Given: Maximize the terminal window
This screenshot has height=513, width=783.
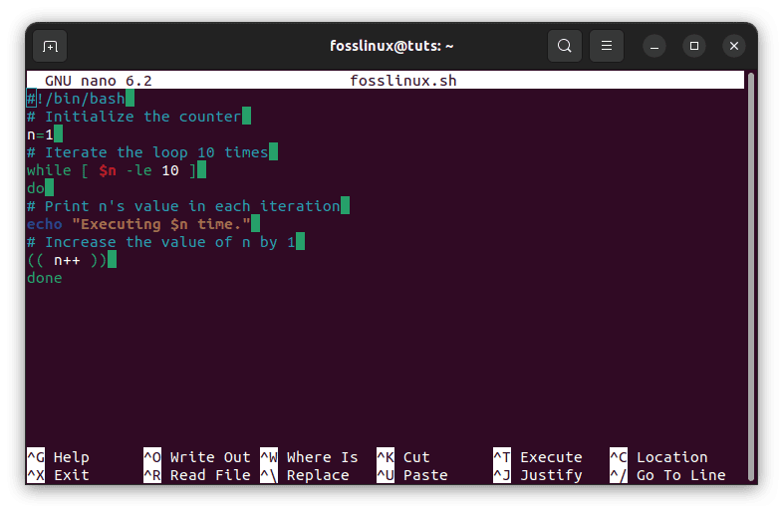Looking at the screenshot, I should [694, 46].
